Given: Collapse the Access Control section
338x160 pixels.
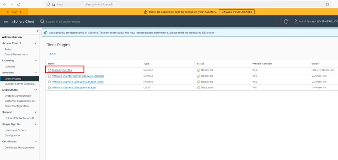Looking at the screenshot, I should point(36,43).
